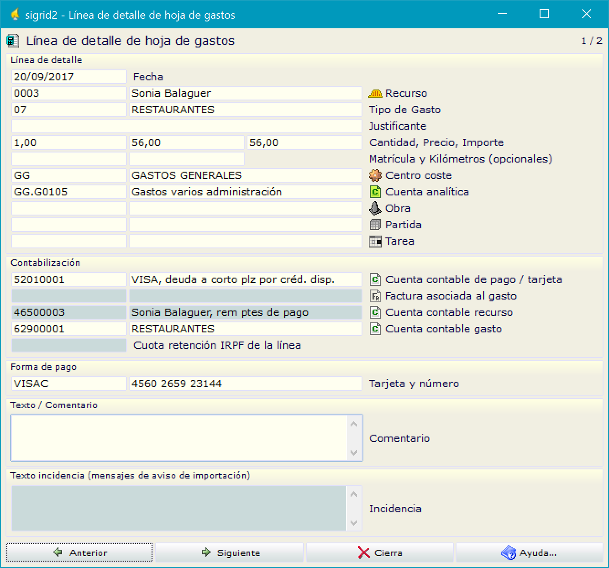Click the card number 4560 2659 23144 field

[246, 384]
